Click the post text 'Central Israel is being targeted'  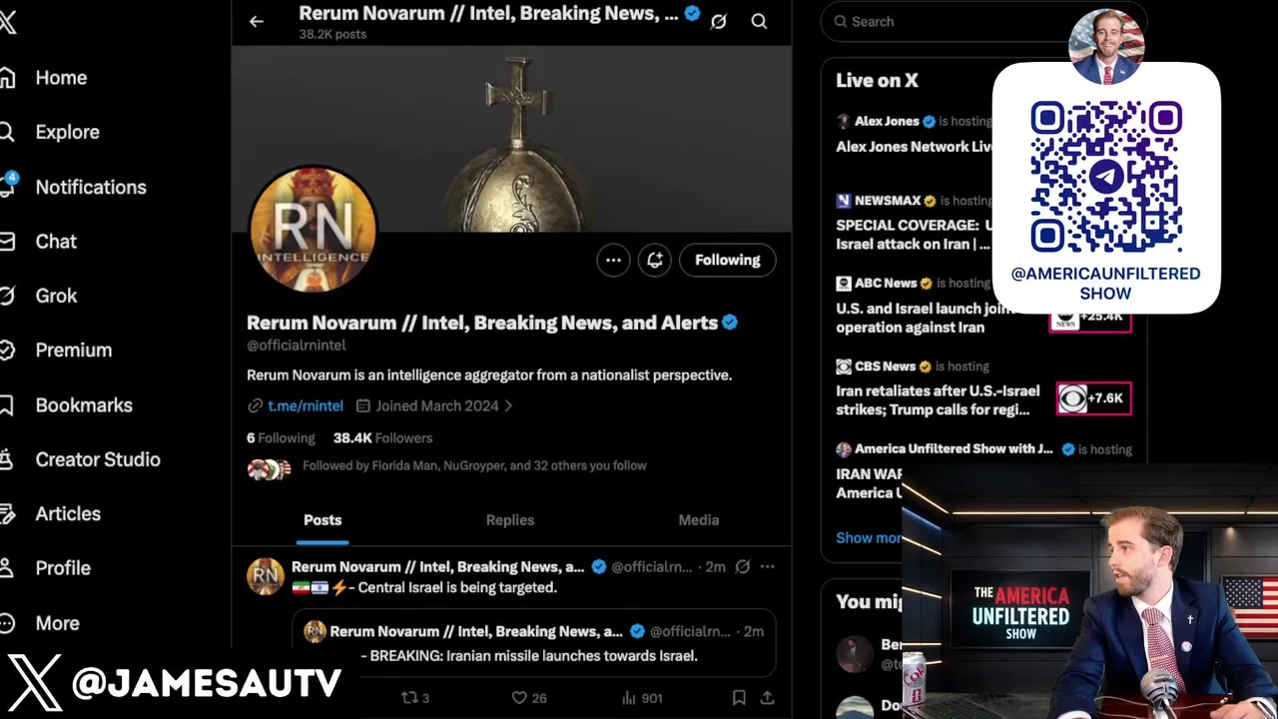click(x=457, y=587)
